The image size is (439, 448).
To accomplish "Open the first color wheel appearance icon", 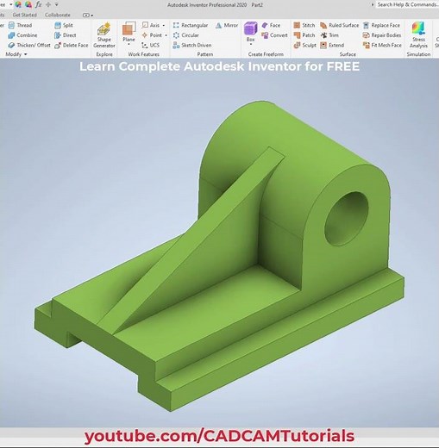I will click(18, 4).
